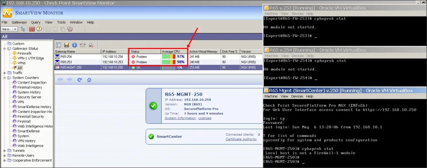Select the VPN-1 UTM Edge tree item
427x168 pixels.
[x=31, y=58]
